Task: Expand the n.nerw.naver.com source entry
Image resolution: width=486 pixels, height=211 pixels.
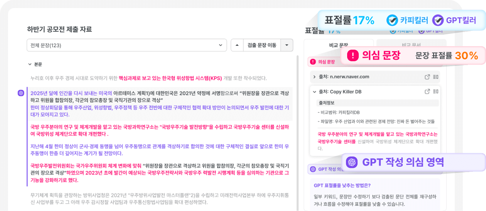Action: pos(314,77)
